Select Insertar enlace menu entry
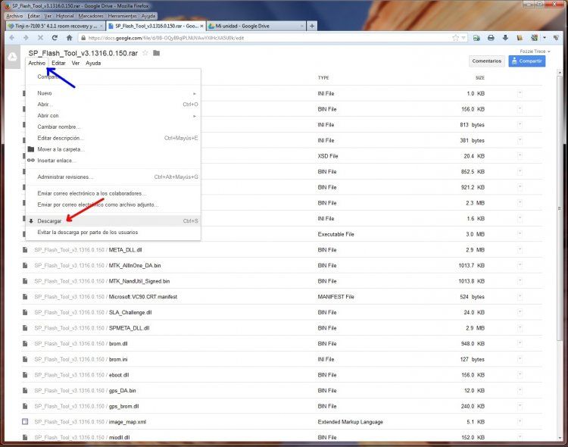The image size is (568, 447). [113, 161]
